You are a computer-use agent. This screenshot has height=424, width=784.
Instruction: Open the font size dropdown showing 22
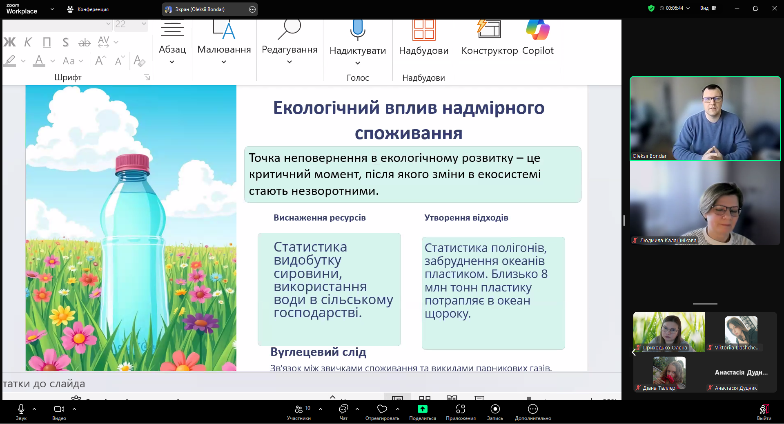coord(143,24)
